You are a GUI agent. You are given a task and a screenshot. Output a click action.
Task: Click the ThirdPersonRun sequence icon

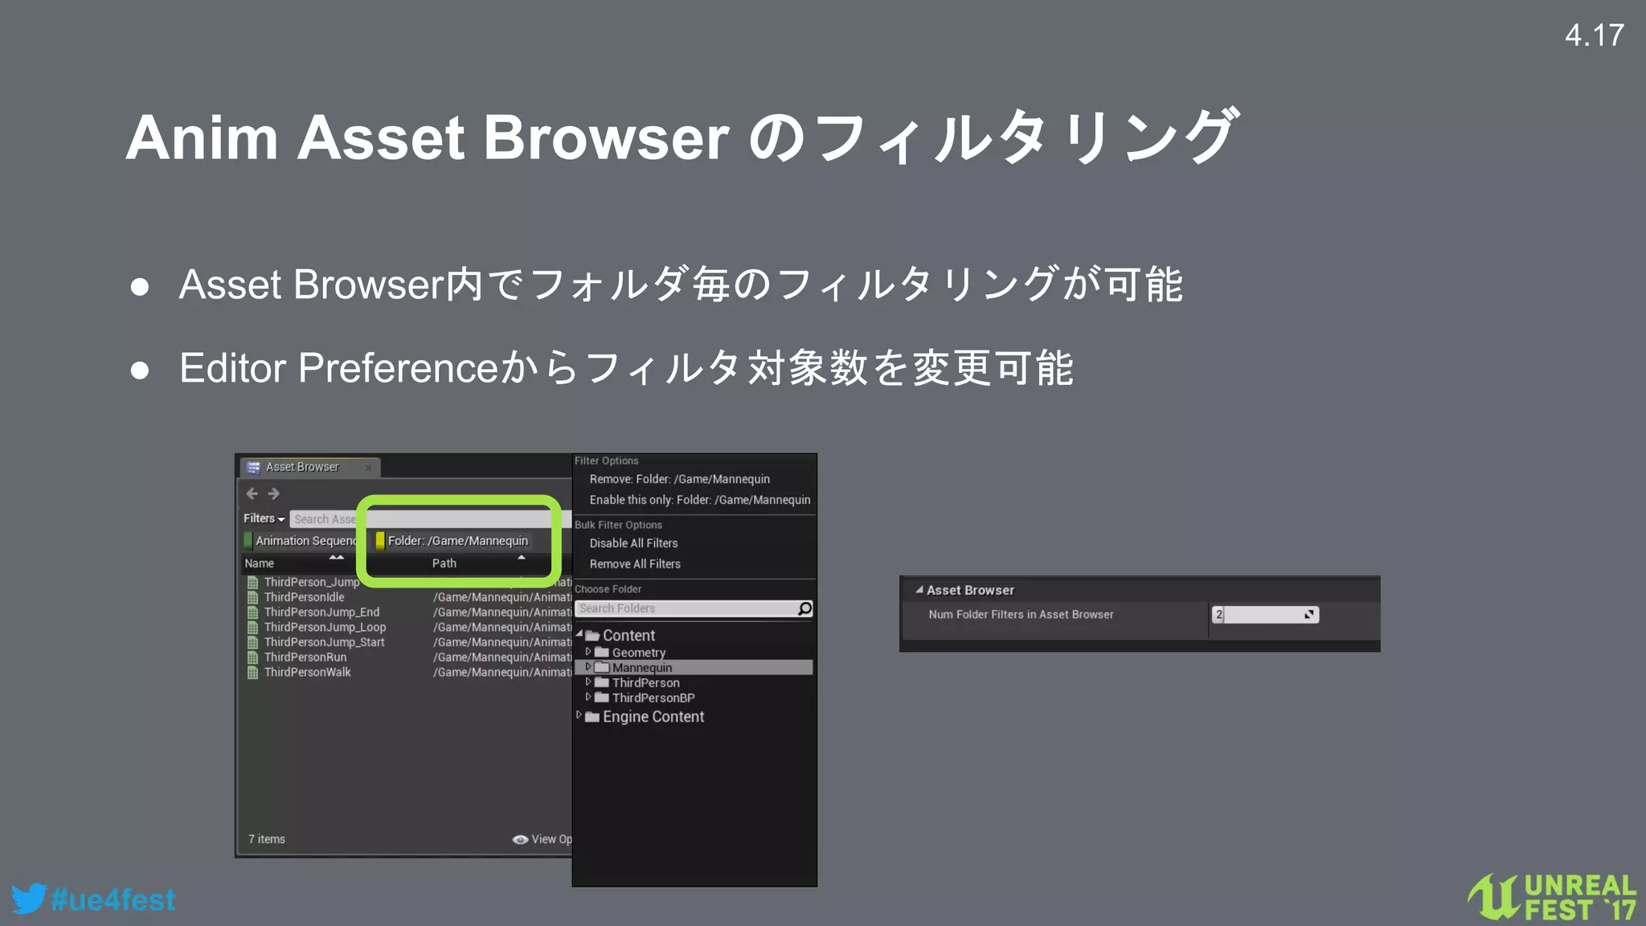point(252,658)
